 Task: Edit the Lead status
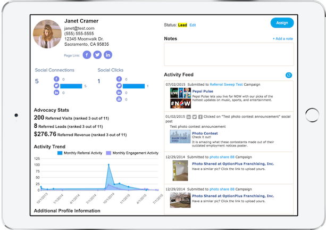click(x=193, y=25)
